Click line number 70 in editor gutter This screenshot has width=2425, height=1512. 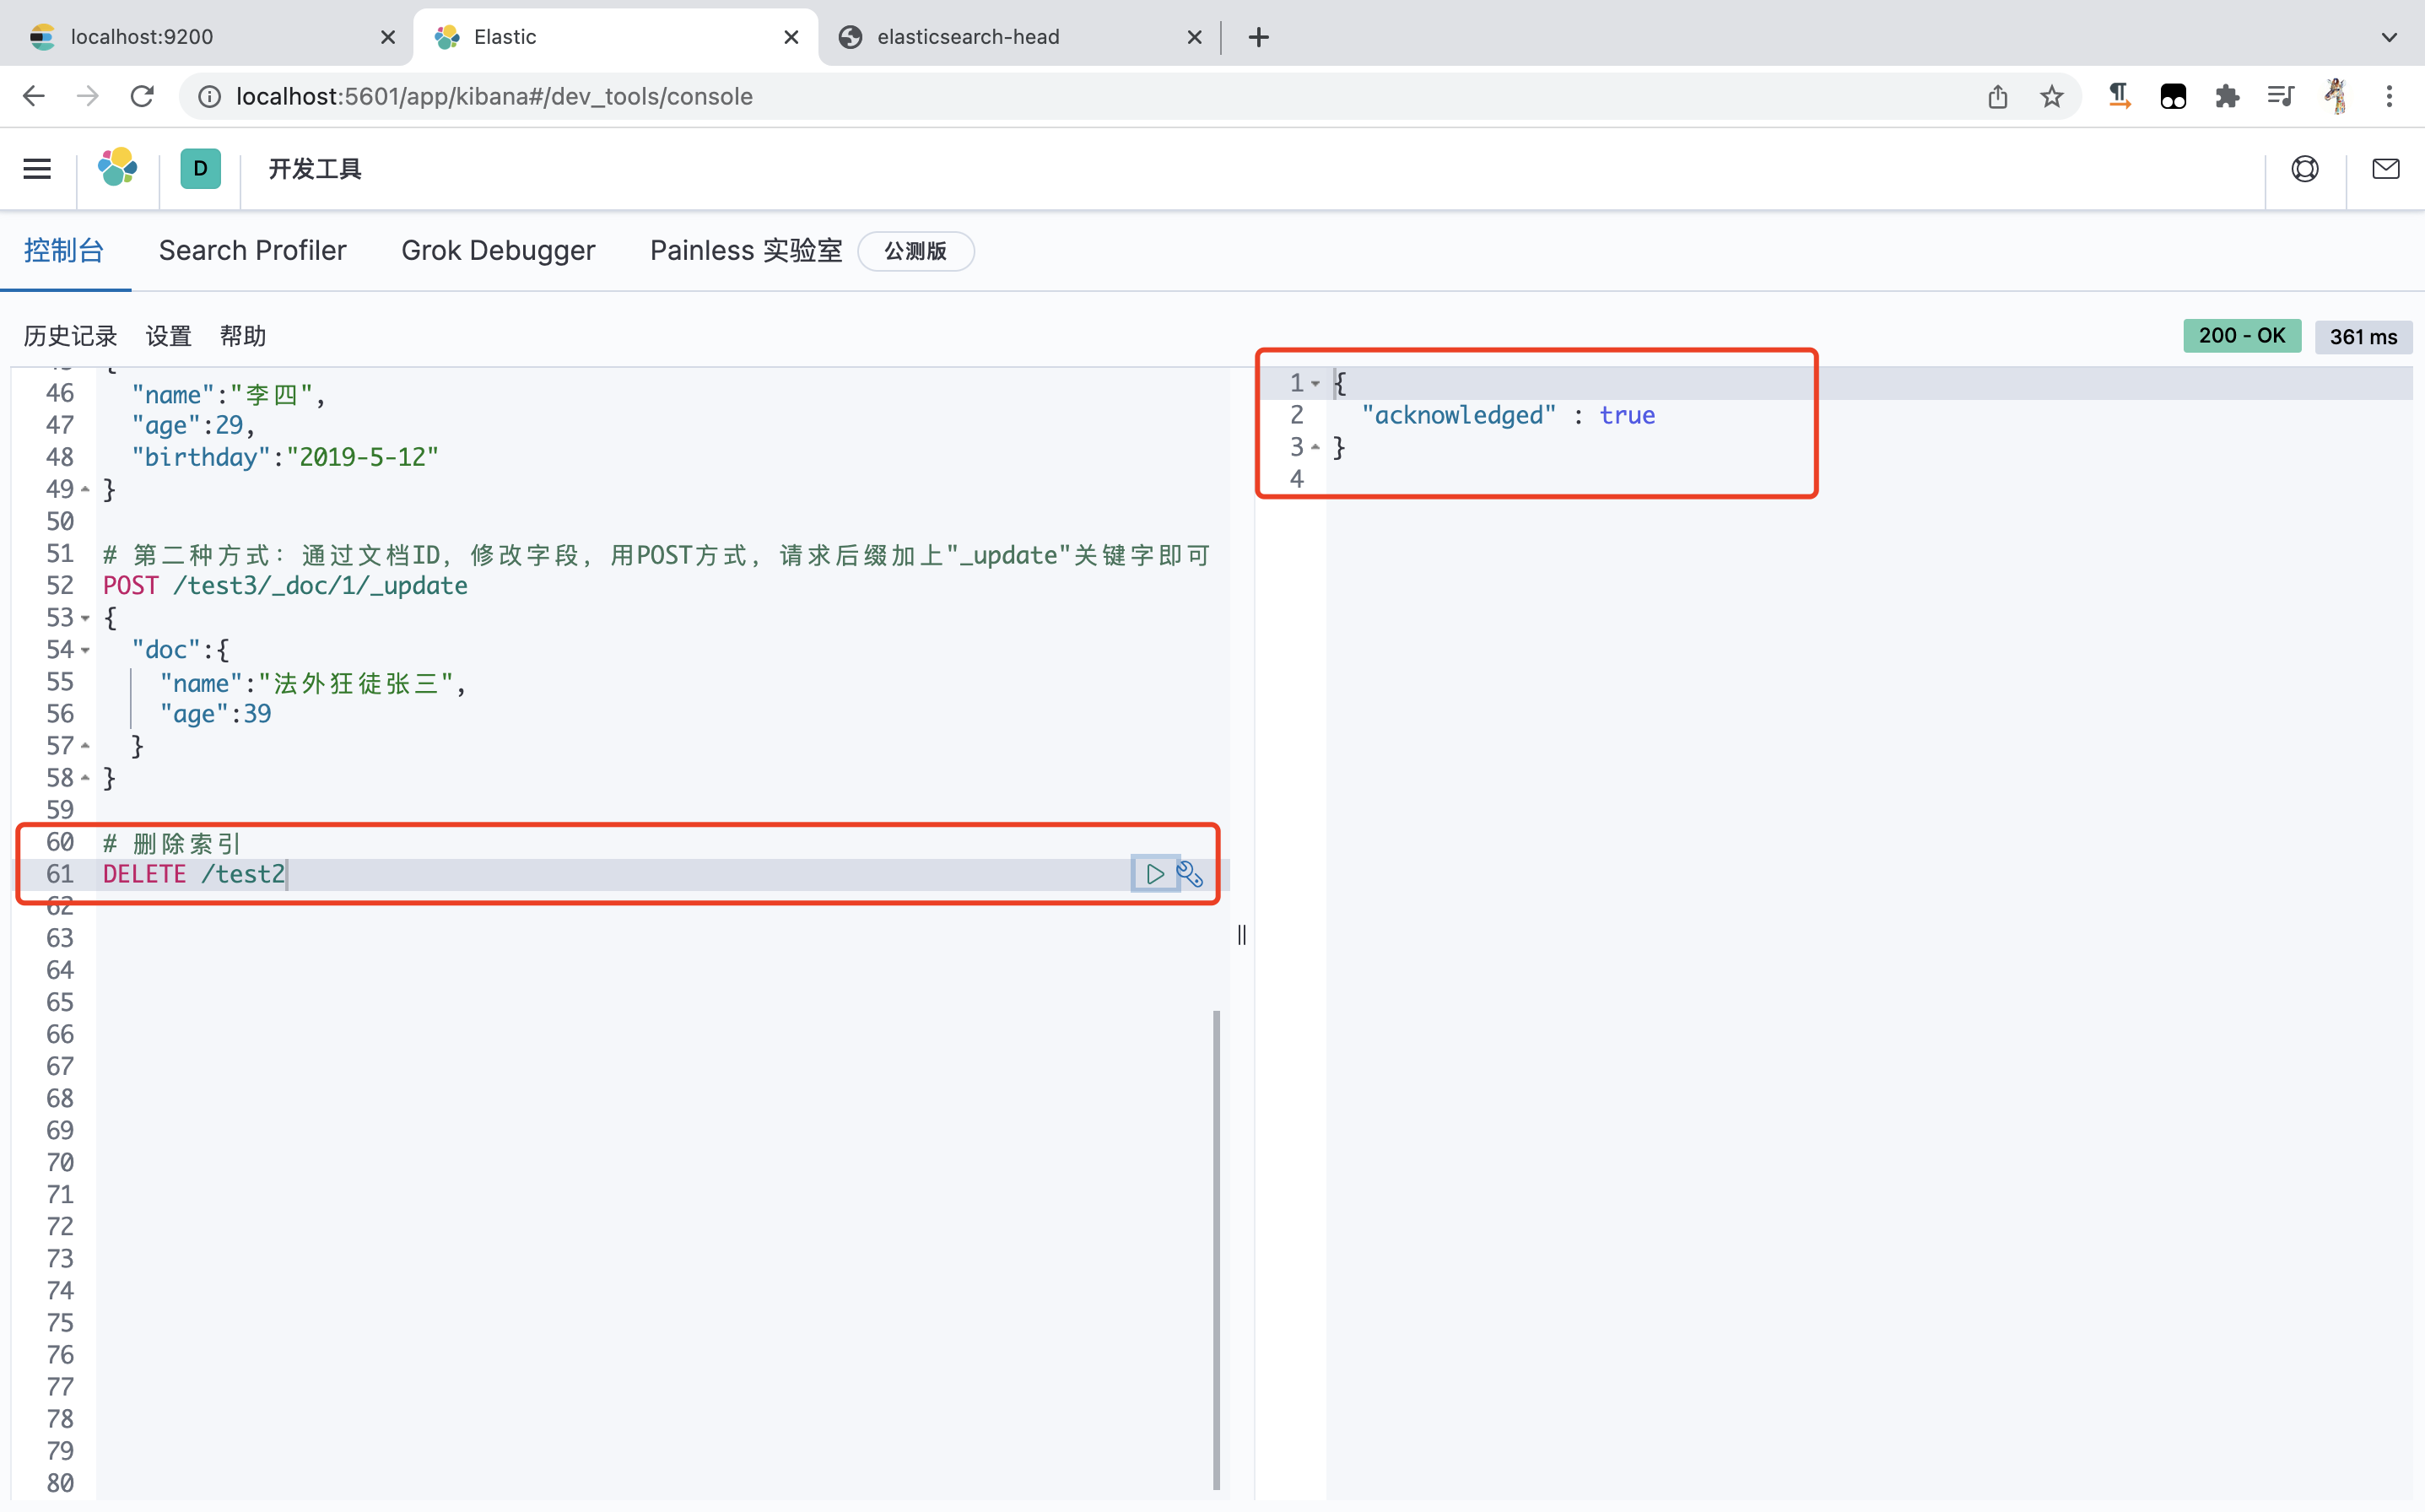click(x=60, y=1162)
